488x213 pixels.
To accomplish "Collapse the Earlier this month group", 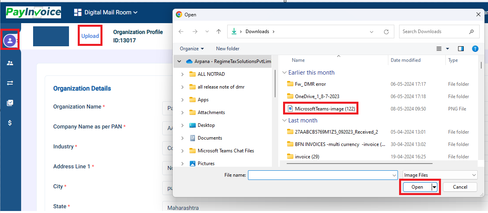I will [285, 73].
